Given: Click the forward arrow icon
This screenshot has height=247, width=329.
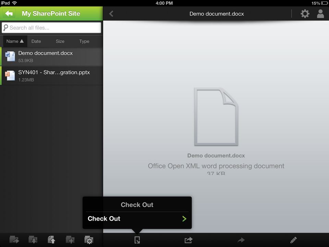Looking at the screenshot, I should click(x=241, y=240).
